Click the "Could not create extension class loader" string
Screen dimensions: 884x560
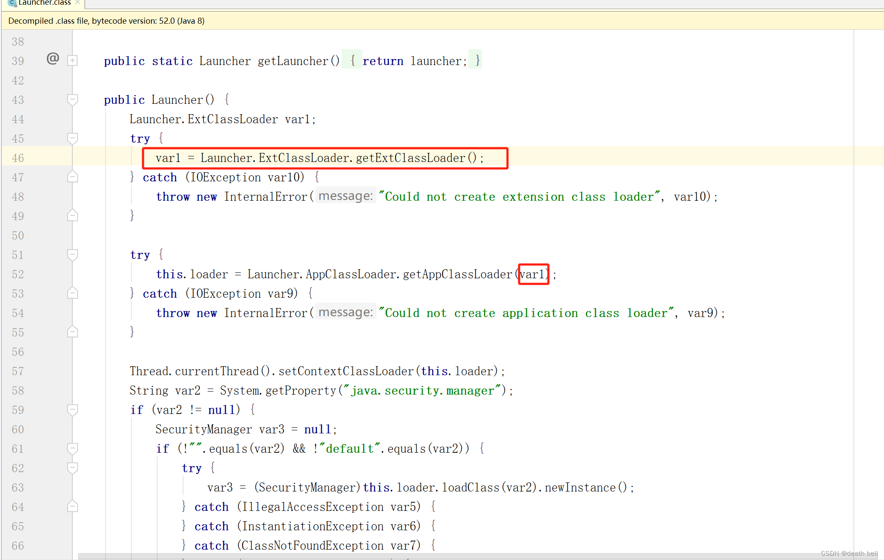pyautogui.click(x=520, y=197)
